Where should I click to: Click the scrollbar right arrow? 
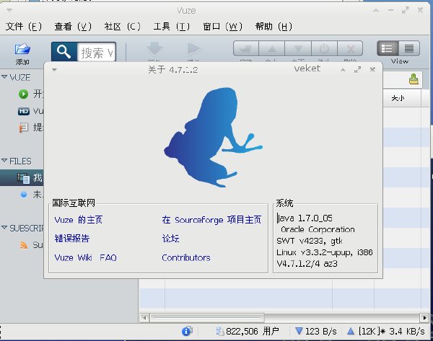[424, 318]
